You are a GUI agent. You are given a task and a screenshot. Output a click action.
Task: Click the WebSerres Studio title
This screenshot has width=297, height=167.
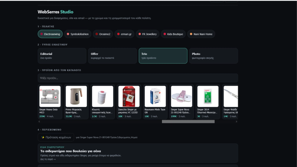click(55, 12)
